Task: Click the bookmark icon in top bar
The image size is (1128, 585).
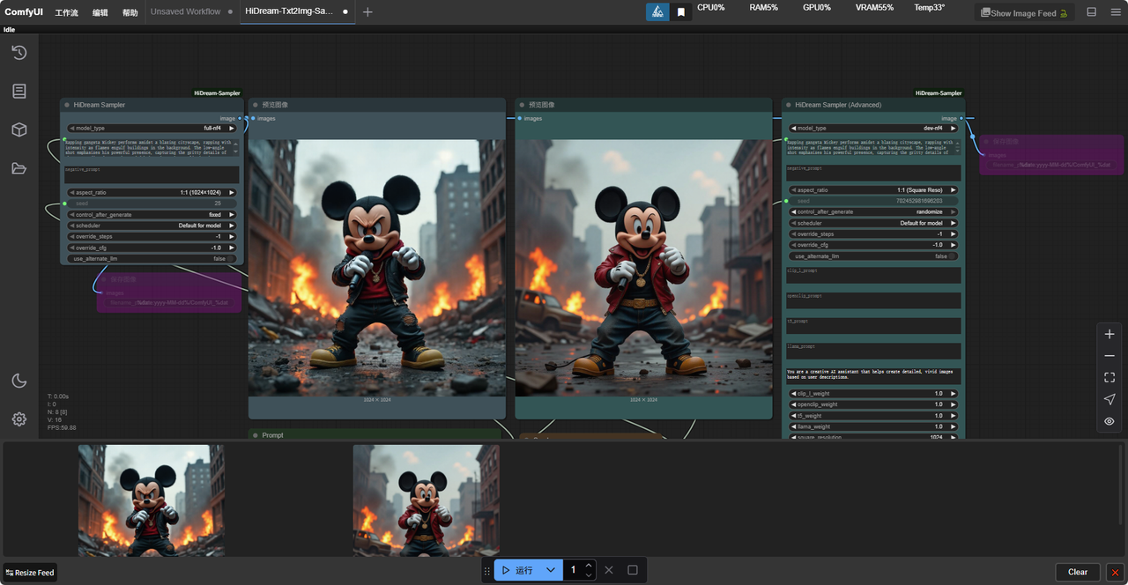Action: coord(680,12)
